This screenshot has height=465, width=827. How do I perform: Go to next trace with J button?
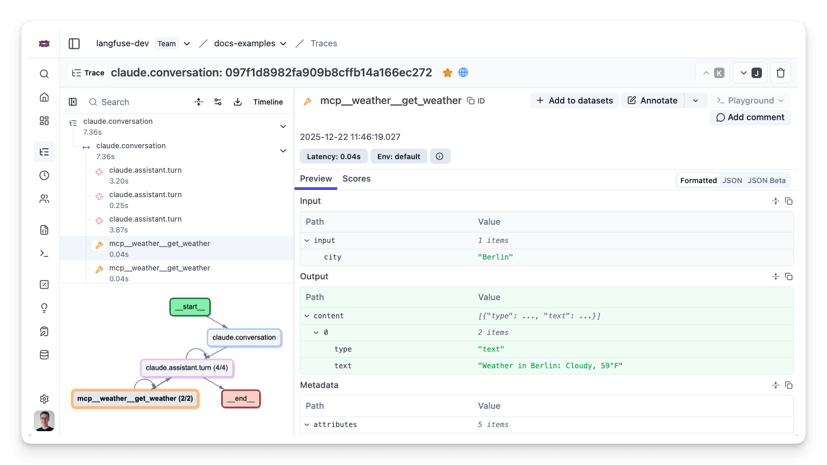[x=750, y=73]
